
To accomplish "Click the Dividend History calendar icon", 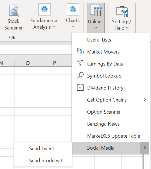I will [x=80, y=87].
